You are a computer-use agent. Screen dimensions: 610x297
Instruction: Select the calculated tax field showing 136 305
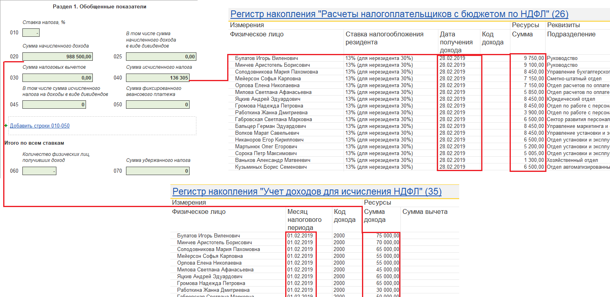click(158, 78)
